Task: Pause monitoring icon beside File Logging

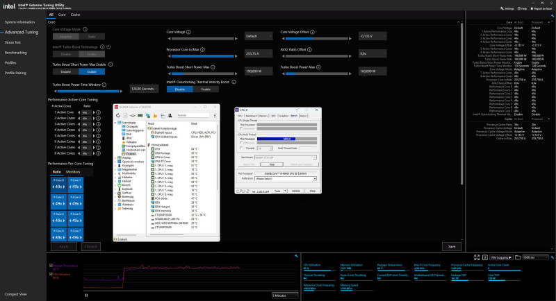Action: (x=485, y=257)
